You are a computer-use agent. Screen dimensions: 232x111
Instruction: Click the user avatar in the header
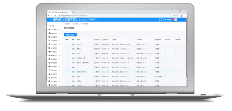(x=176, y=20)
